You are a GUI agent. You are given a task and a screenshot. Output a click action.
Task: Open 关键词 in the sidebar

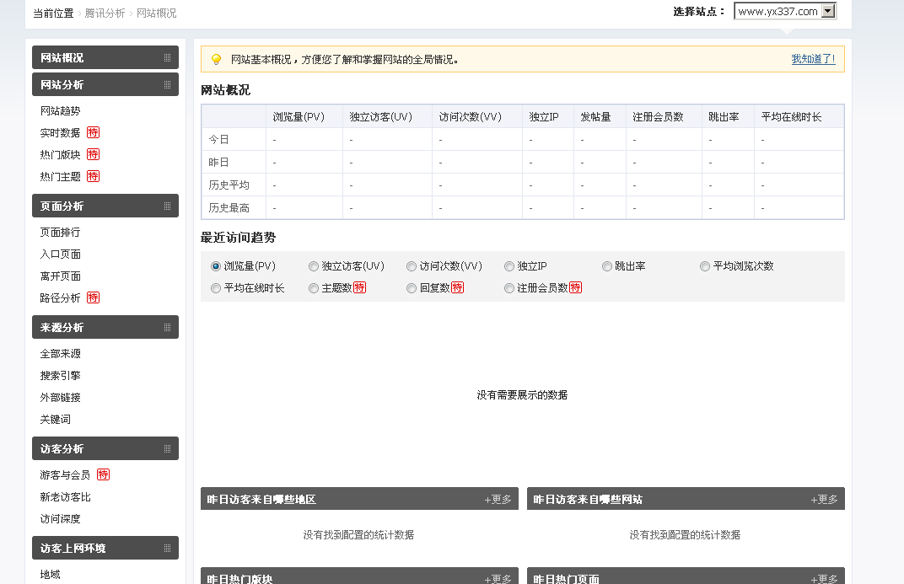56,420
